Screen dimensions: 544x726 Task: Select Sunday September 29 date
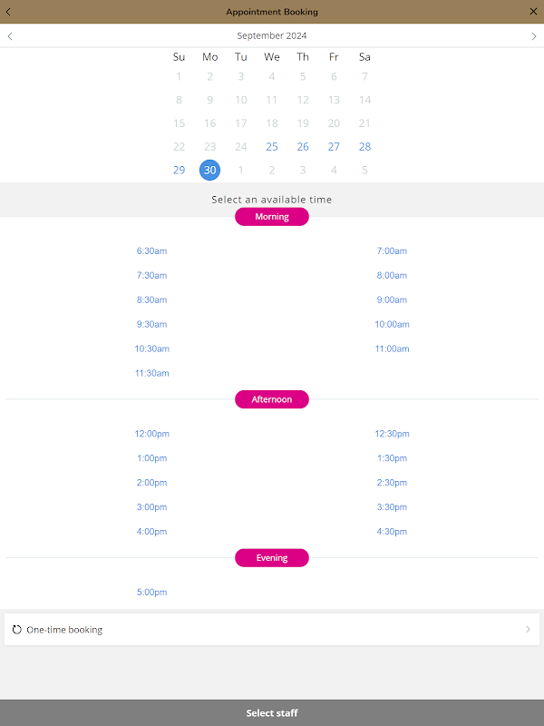click(179, 170)
